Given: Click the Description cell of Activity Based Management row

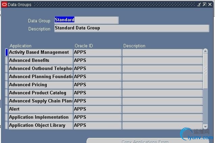Looking at the screenshot, I should click(x=163, y=52).
